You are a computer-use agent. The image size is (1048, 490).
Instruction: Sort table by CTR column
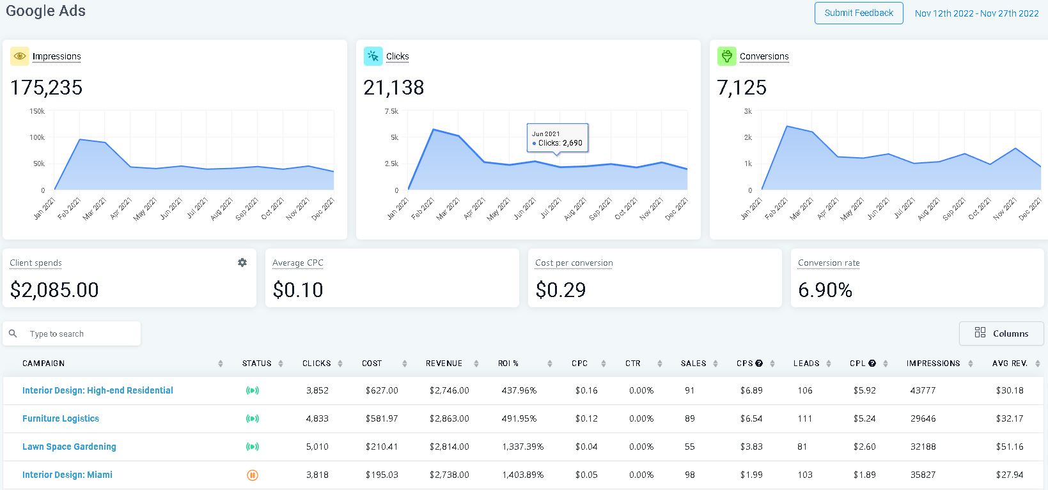point(659,364)
